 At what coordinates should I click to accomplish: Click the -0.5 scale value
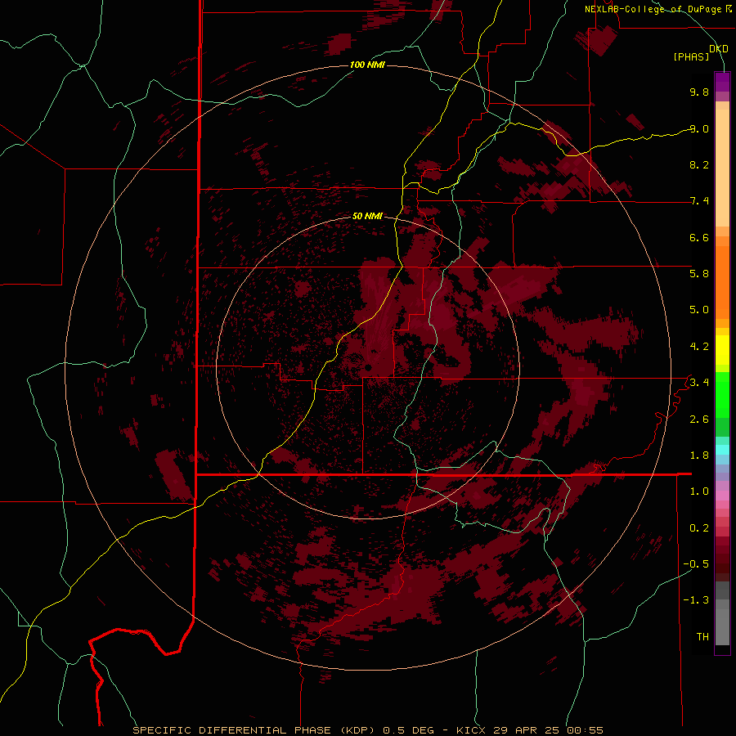[696, 564]
